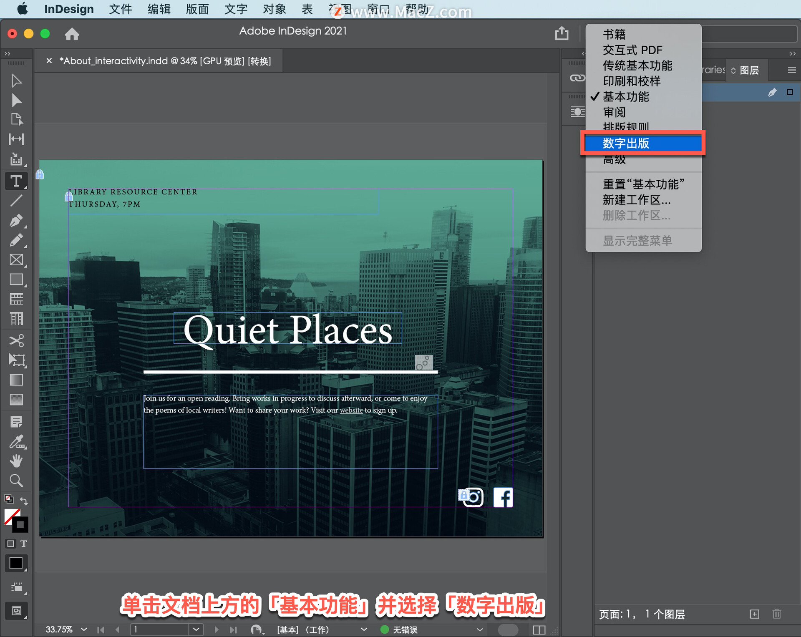
Task: Select the Scissors tool
Action: coord(17,340)
